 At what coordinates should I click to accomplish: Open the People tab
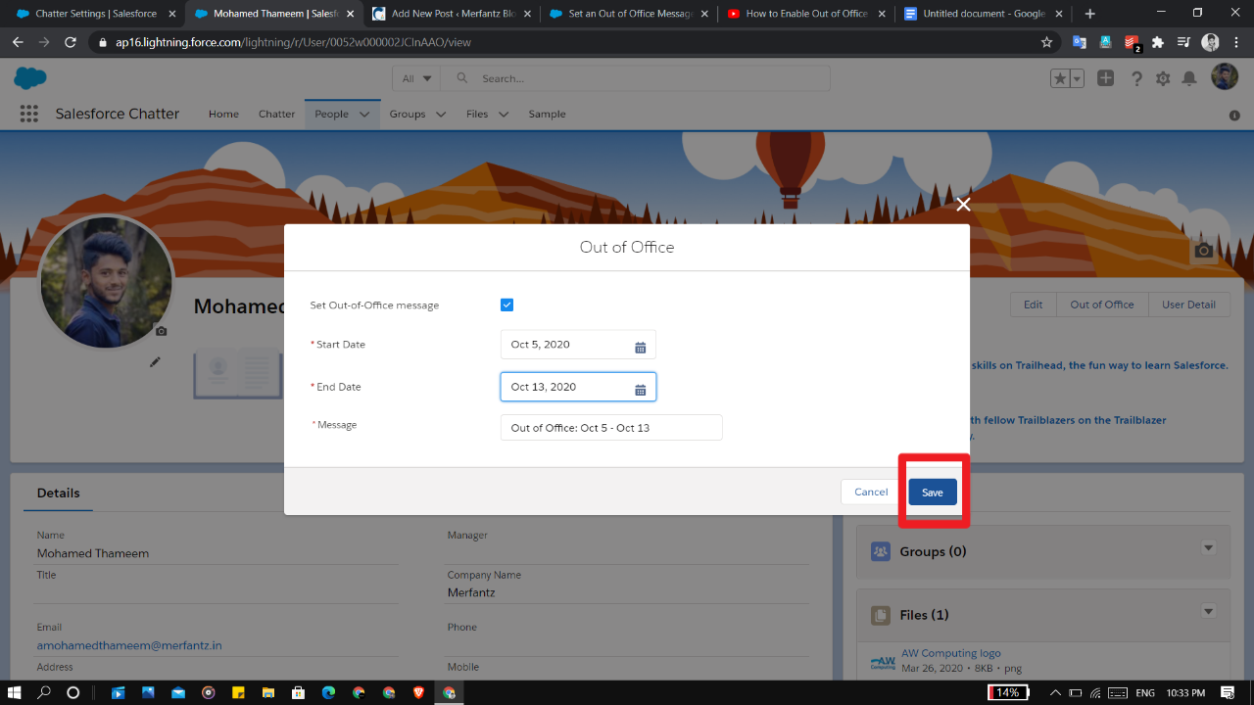[331, 114]
